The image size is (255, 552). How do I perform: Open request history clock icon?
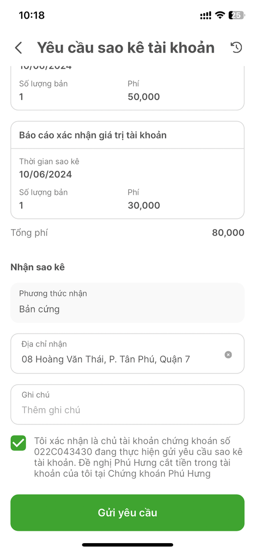click(x=236, y=48)
